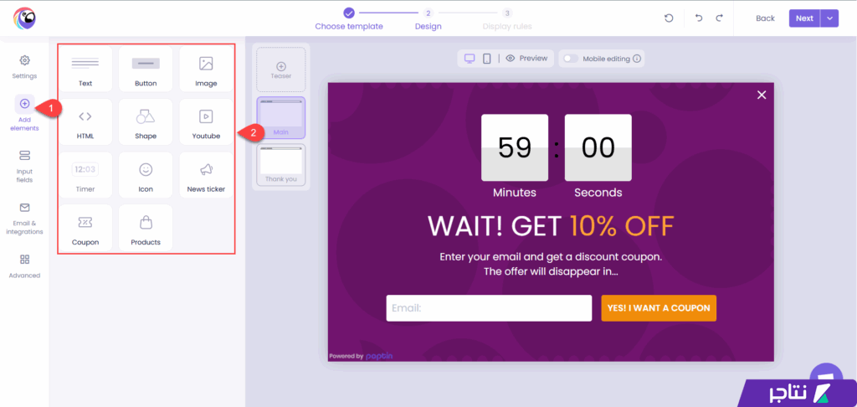Open Email & integrations panel

[24, 219]
